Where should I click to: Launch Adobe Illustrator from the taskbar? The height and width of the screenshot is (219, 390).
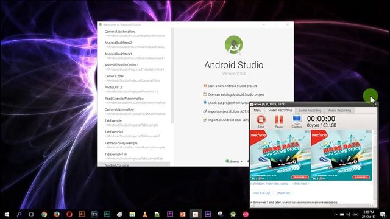coord(82,214)
